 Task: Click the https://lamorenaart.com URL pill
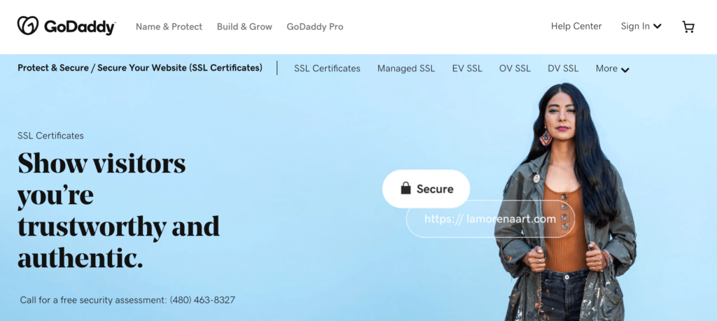490,219
